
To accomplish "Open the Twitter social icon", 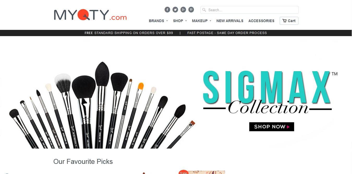I will [175, 10].
